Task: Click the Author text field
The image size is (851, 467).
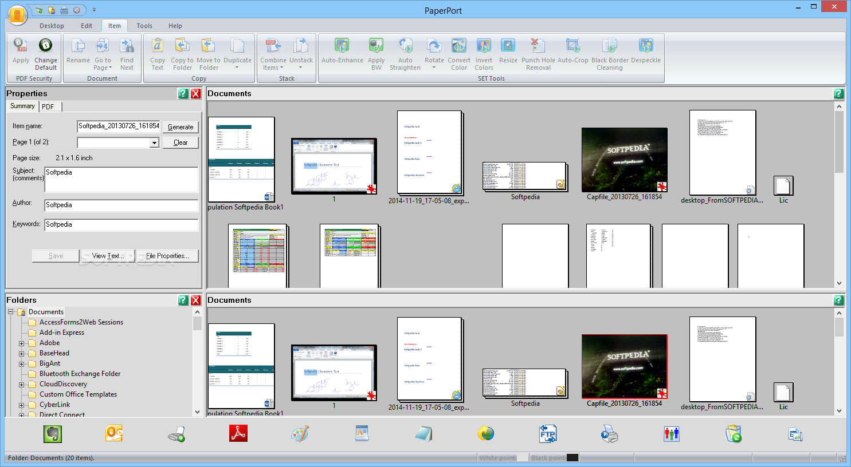Action: point(121,205)
